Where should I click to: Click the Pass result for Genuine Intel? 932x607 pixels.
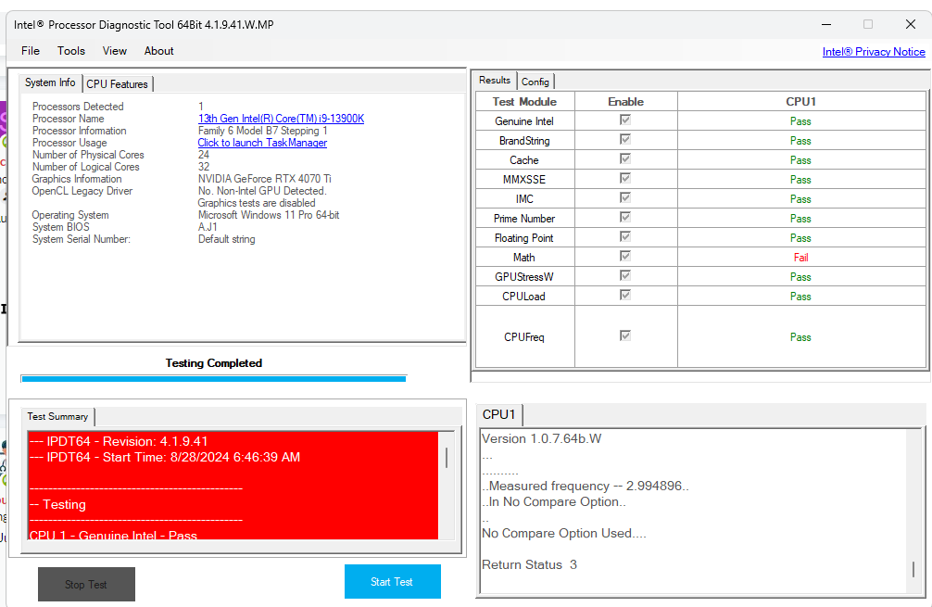(800, 121)
